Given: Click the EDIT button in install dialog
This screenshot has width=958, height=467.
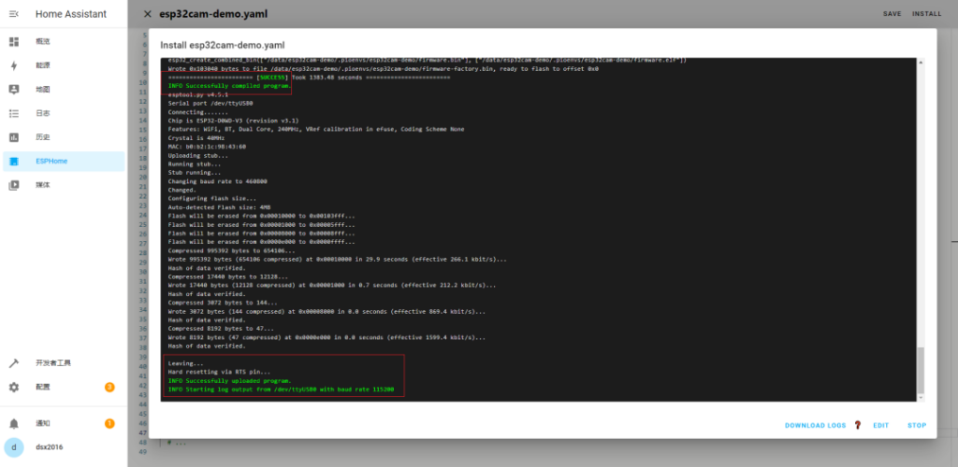Looking at the screenshot, I should point(880,426).
